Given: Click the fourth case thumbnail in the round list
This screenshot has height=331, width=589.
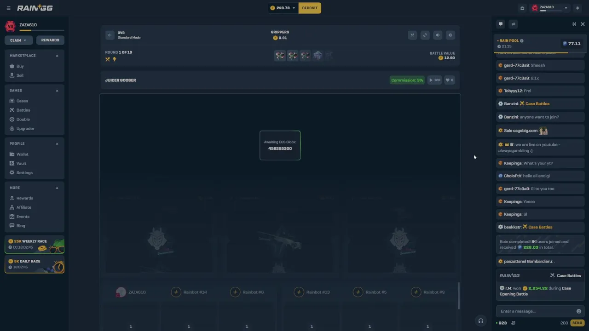Looking at the screenshot, I should click(x=318, y=56).
